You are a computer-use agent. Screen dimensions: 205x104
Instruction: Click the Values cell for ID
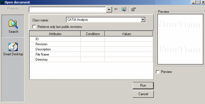[x=129, y=39]
